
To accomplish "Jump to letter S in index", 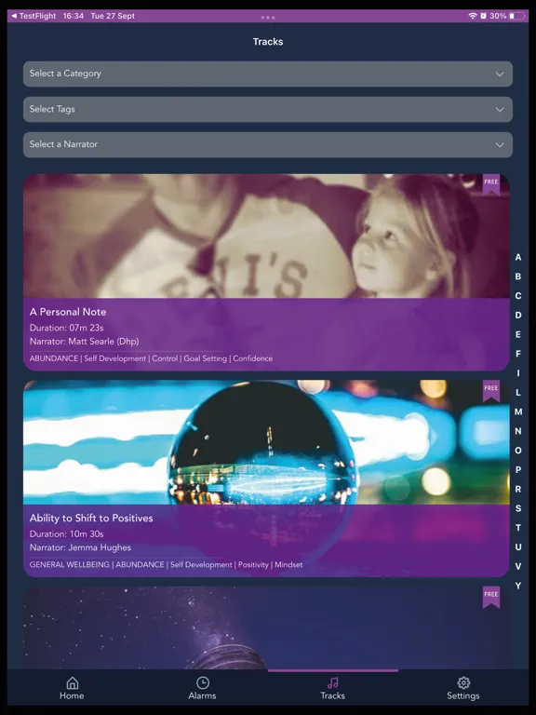I will coord(518,508).
